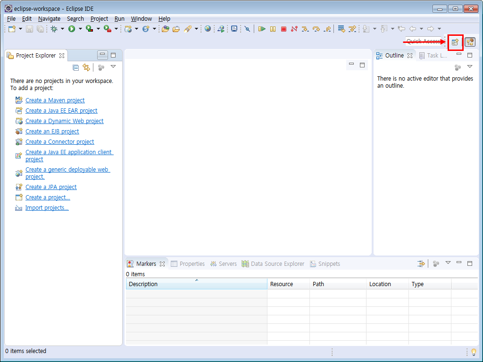
Task: Click the Markers filter configure icon
Action: (421, 263)
